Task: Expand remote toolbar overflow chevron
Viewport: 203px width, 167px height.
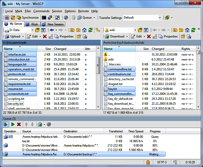Action: pyautogui.click(x=199, y=29)
